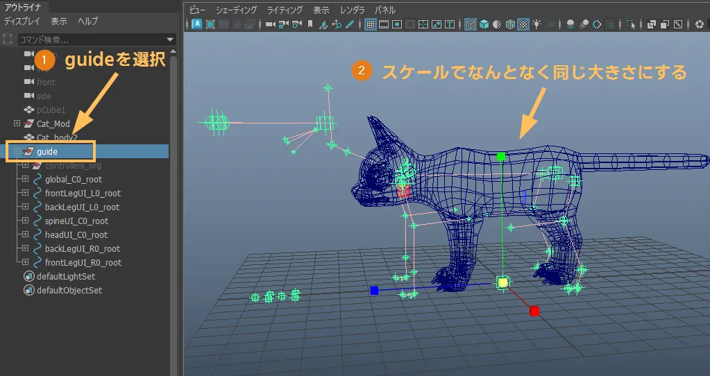
Task: Open the ライティング menu
Action: pos(285,10)
